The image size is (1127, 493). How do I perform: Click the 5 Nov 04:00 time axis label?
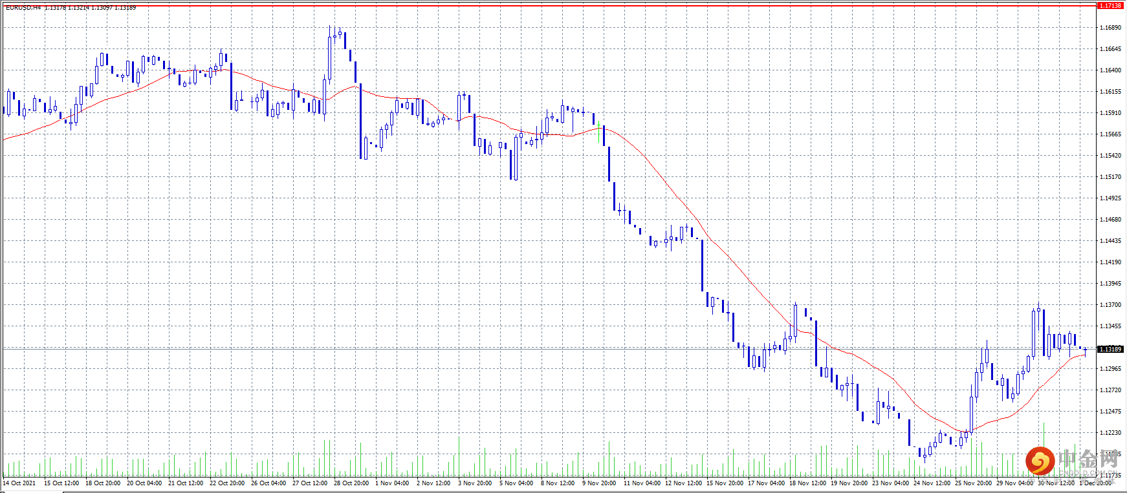point(516,483)
